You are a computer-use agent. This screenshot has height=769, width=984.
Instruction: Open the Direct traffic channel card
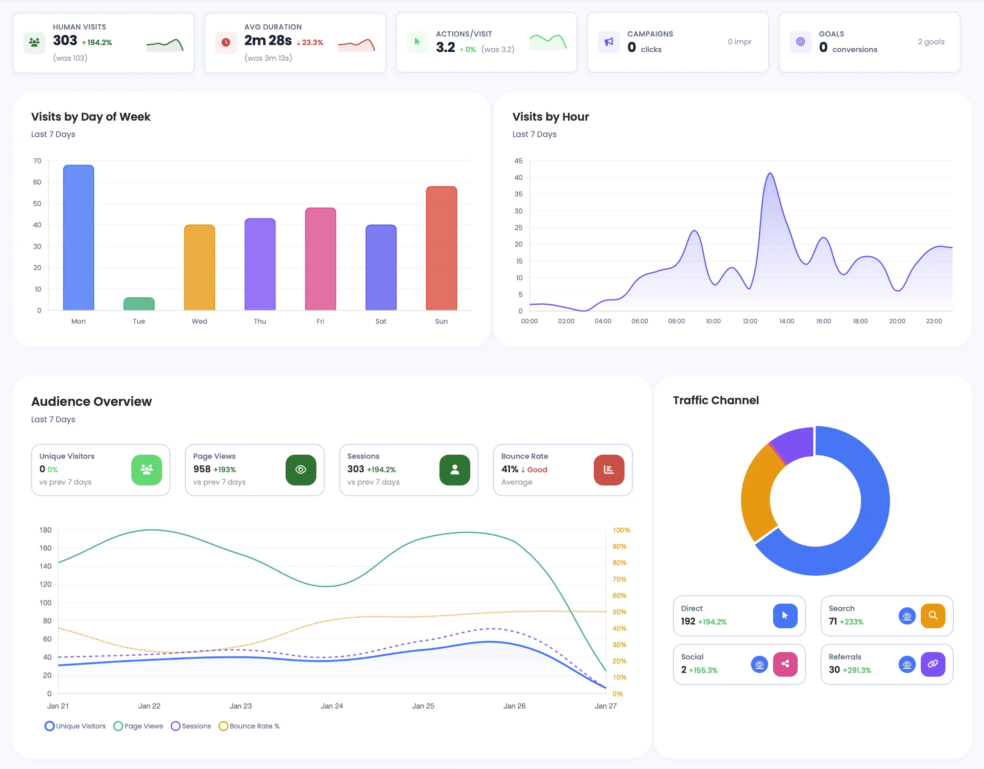coord(739,616)
